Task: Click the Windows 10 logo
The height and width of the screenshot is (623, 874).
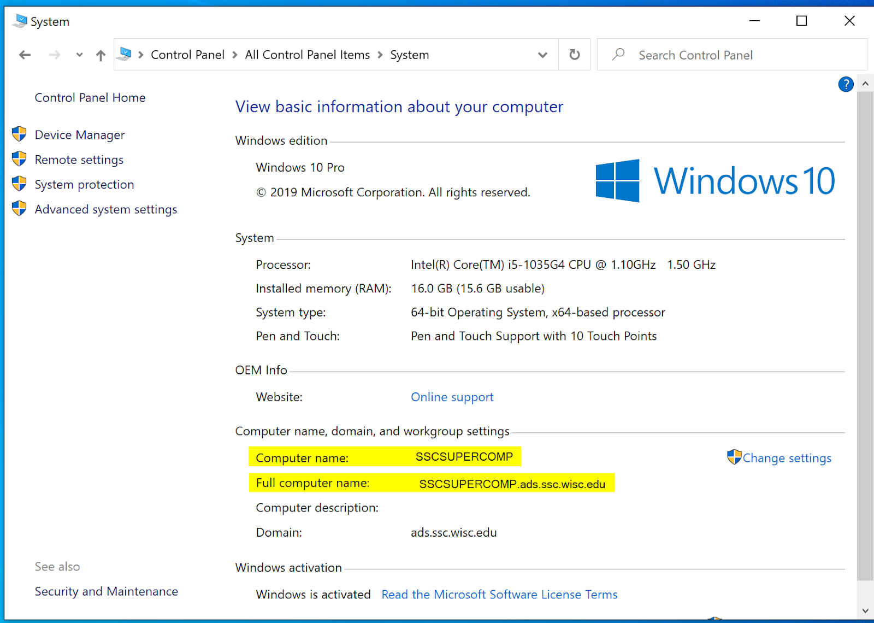Action: (x=716, y=181)
